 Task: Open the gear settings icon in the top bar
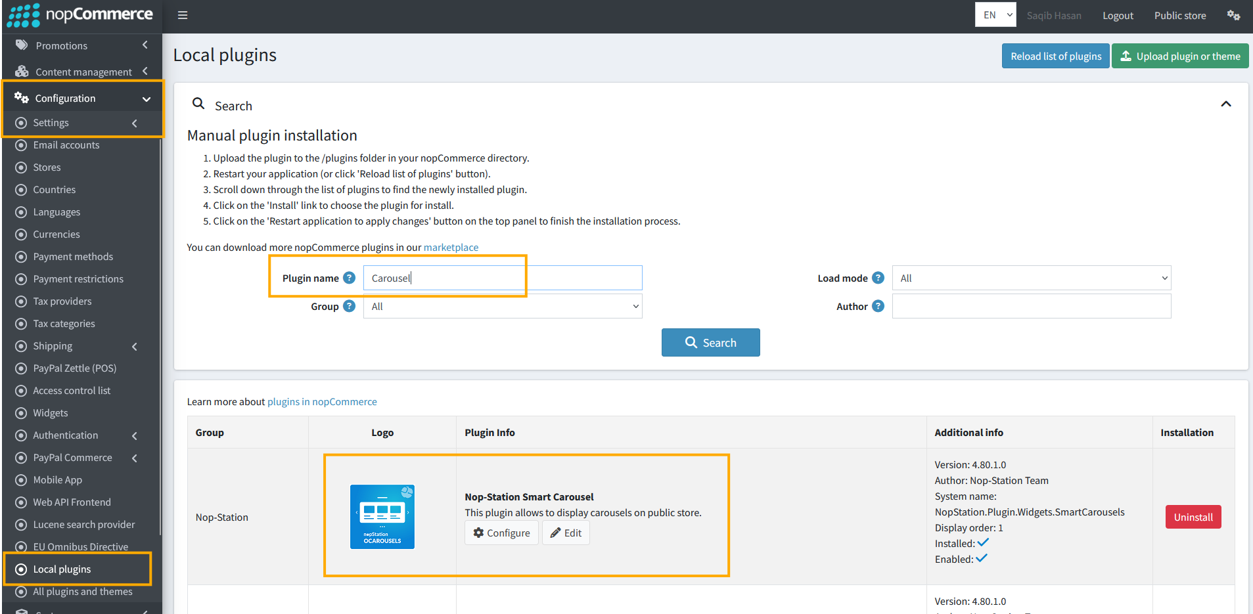point(1233,15)
